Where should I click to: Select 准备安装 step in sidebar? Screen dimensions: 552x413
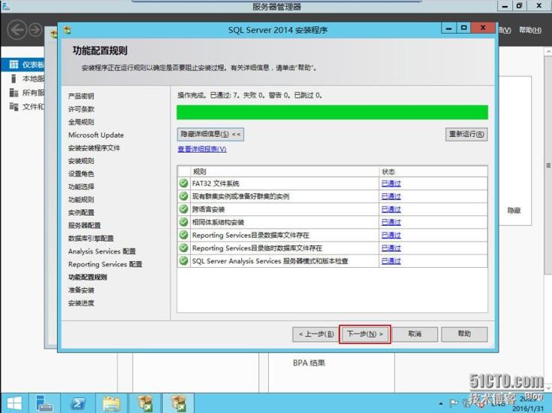[81, 290]
